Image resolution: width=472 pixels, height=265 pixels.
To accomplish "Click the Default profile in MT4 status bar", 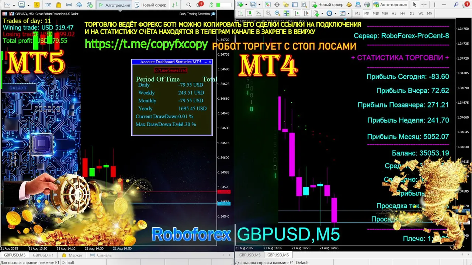I will [302, 262].
